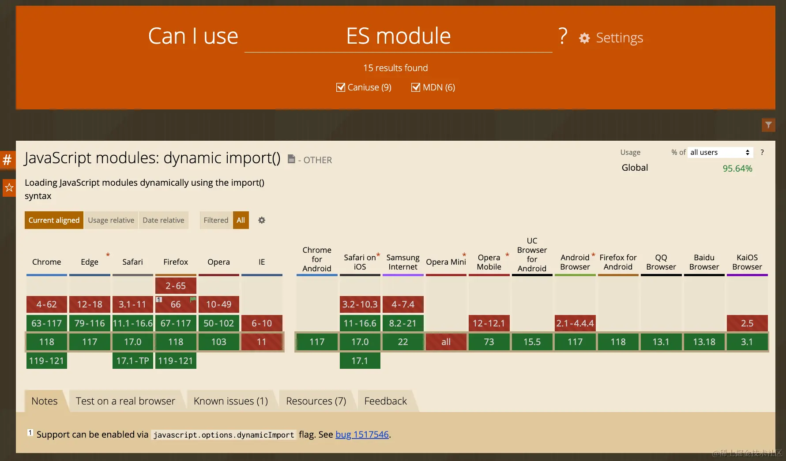The width and height of the screenshot is (786, 461).
Task: Click the IE 11 cell
Action: pyautogui.click(x=262, y=342)
